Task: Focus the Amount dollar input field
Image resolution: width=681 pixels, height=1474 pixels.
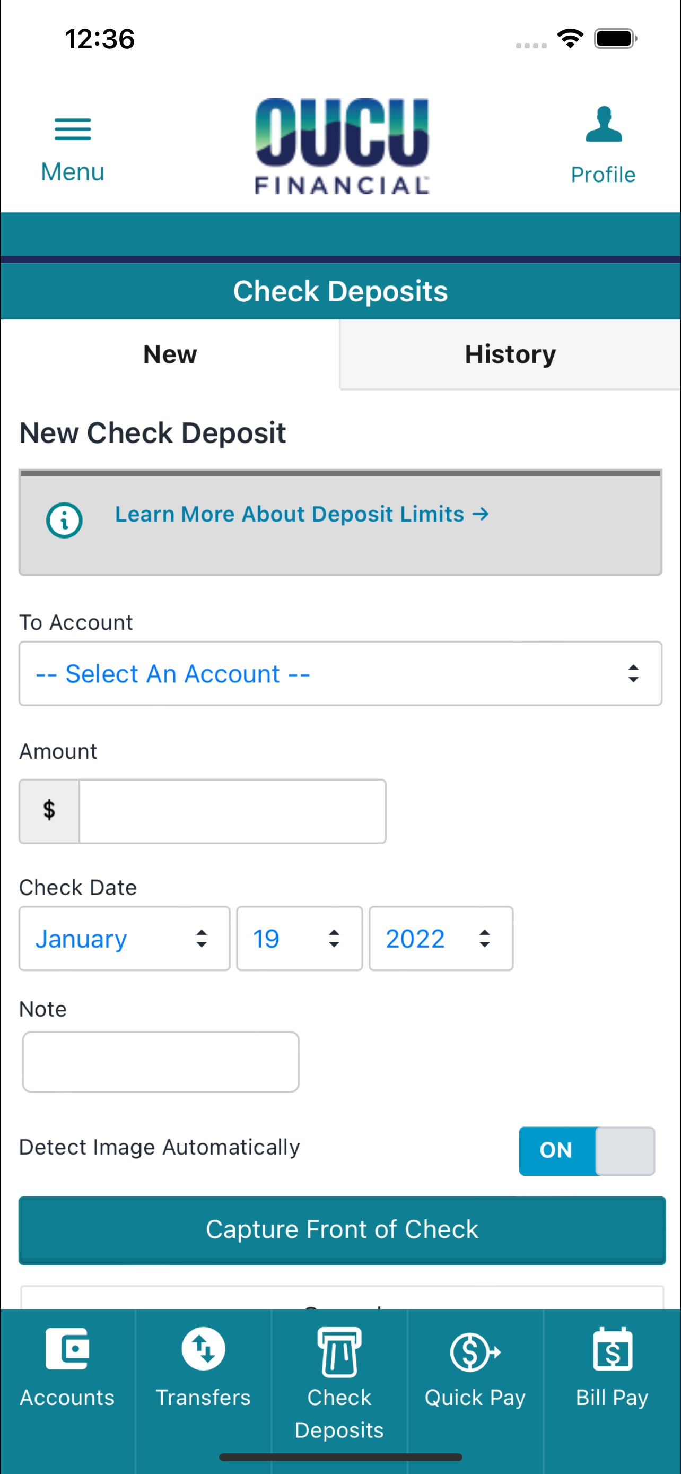Action: (232, 811)
